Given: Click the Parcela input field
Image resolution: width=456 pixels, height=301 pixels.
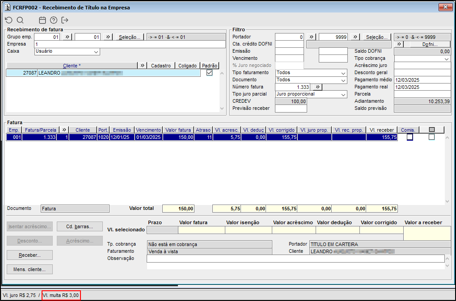Looking at the screenshot, I should pos(422,94).
